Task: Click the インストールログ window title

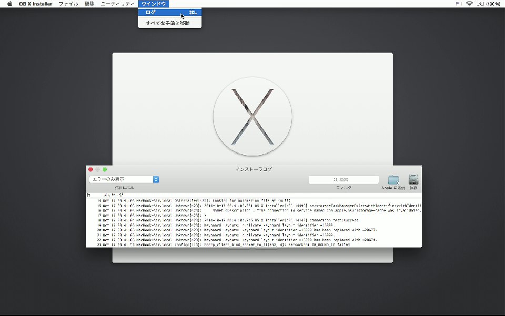Action: pos(254,169)
